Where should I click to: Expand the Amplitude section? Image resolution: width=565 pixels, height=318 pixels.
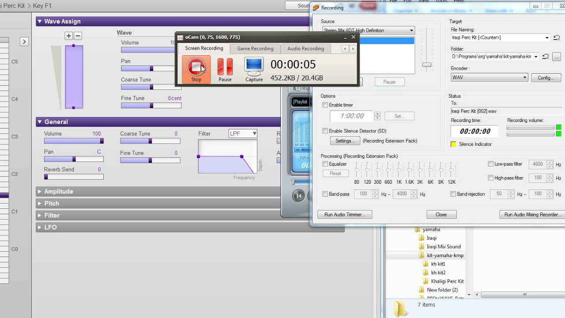40,192
